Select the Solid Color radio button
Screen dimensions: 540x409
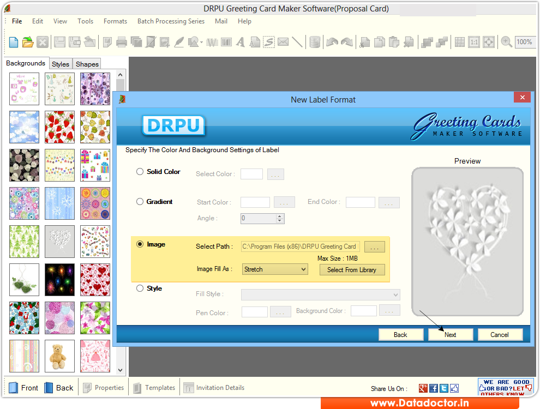(140, 171)
